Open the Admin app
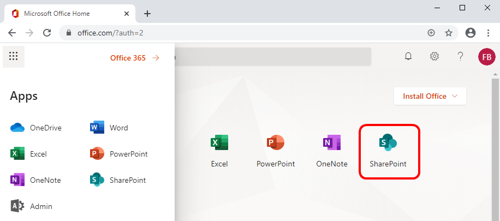 click(x=31, y=206)
